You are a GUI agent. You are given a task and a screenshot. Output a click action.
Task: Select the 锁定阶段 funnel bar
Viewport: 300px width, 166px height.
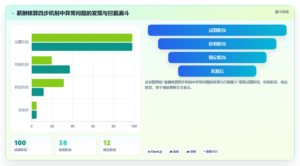pos(217,57)
